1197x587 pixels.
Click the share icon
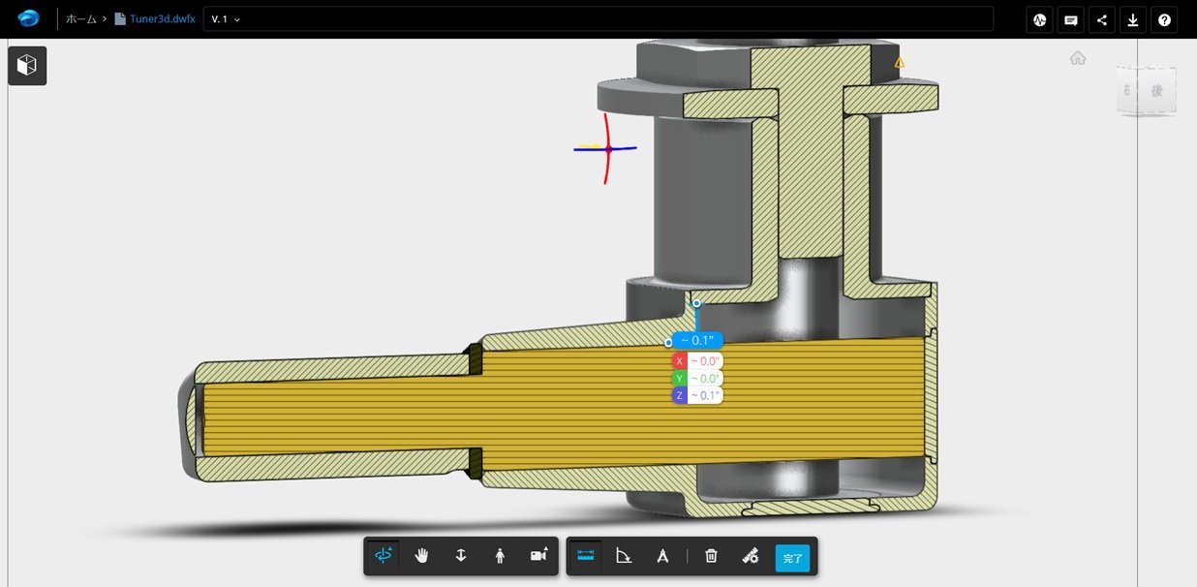coord(1102,19)
